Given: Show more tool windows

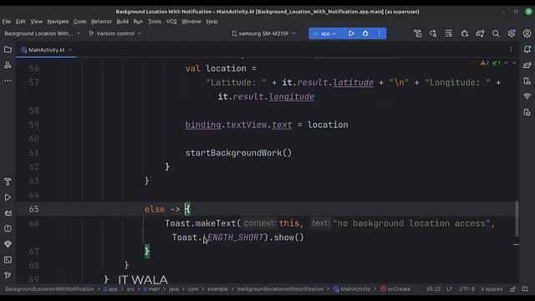Looking at the screenshot, I should 8,81.
